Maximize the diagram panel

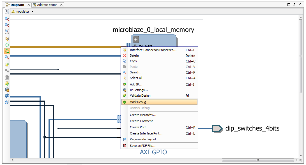pyautogui.click(x=289, y=5)
